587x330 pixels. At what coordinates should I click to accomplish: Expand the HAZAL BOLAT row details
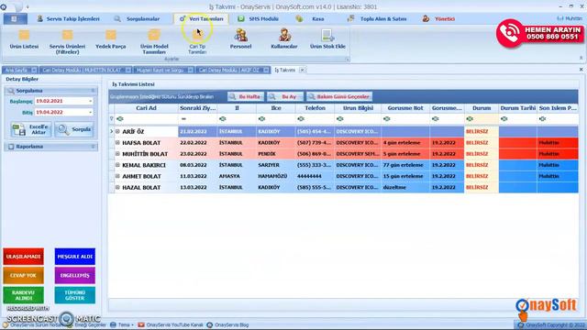(x=117, y=187)
